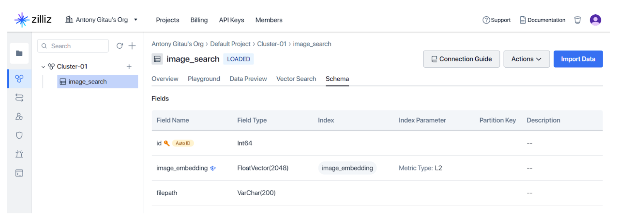The height and width of the screenshot is (218, 618).
Task: Focus the collection Search field
Action: tap(73, 46)
